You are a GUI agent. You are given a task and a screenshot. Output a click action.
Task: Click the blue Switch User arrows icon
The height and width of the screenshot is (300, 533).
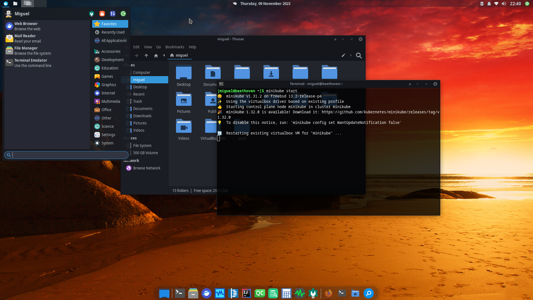[x=113, y=14]
